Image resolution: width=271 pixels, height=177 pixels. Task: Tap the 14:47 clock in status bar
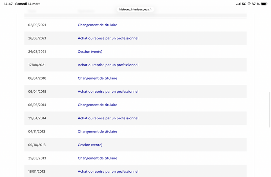pos(8,4)
